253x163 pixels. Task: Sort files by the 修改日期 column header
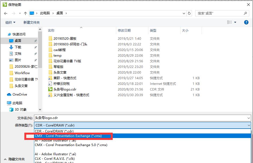124,30
